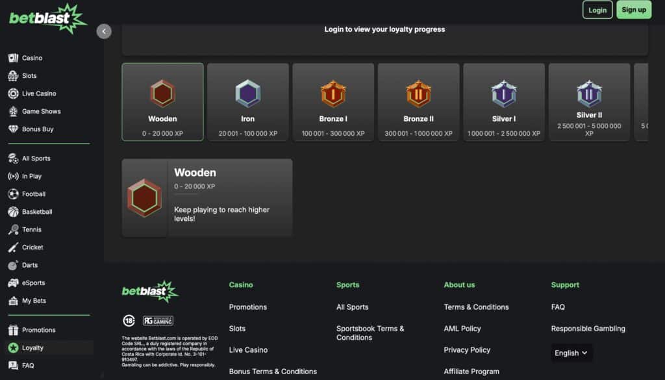
Task: Open the footer All Sports link
Action: click(x=353, y=307)
